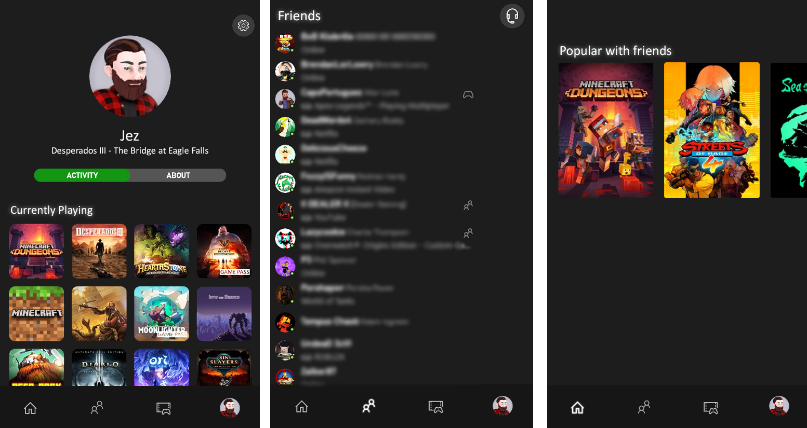The image size is (807, 428).
Task: Open chat/library icon on Popular screen navbar
Action: coord(710,408)
